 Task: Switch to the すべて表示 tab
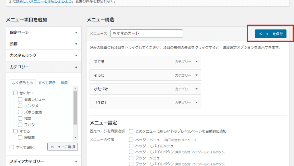47,83
